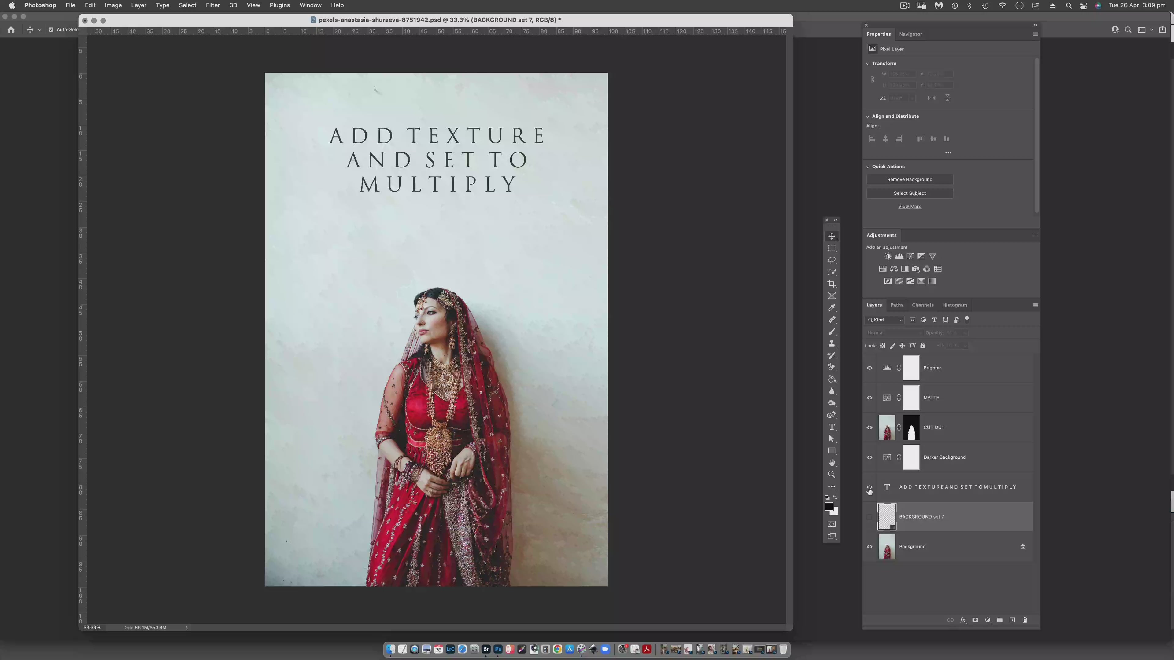This screenshot has height=660, width=1174.
Task: Create a new group folder icon
Action: click(x=1000, y=620)
